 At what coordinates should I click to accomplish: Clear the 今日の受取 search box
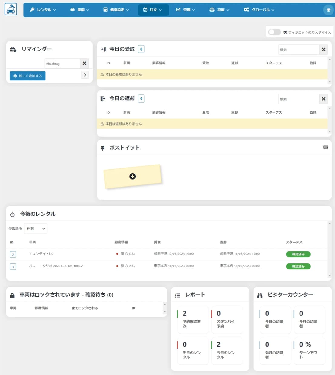[323, 50]
